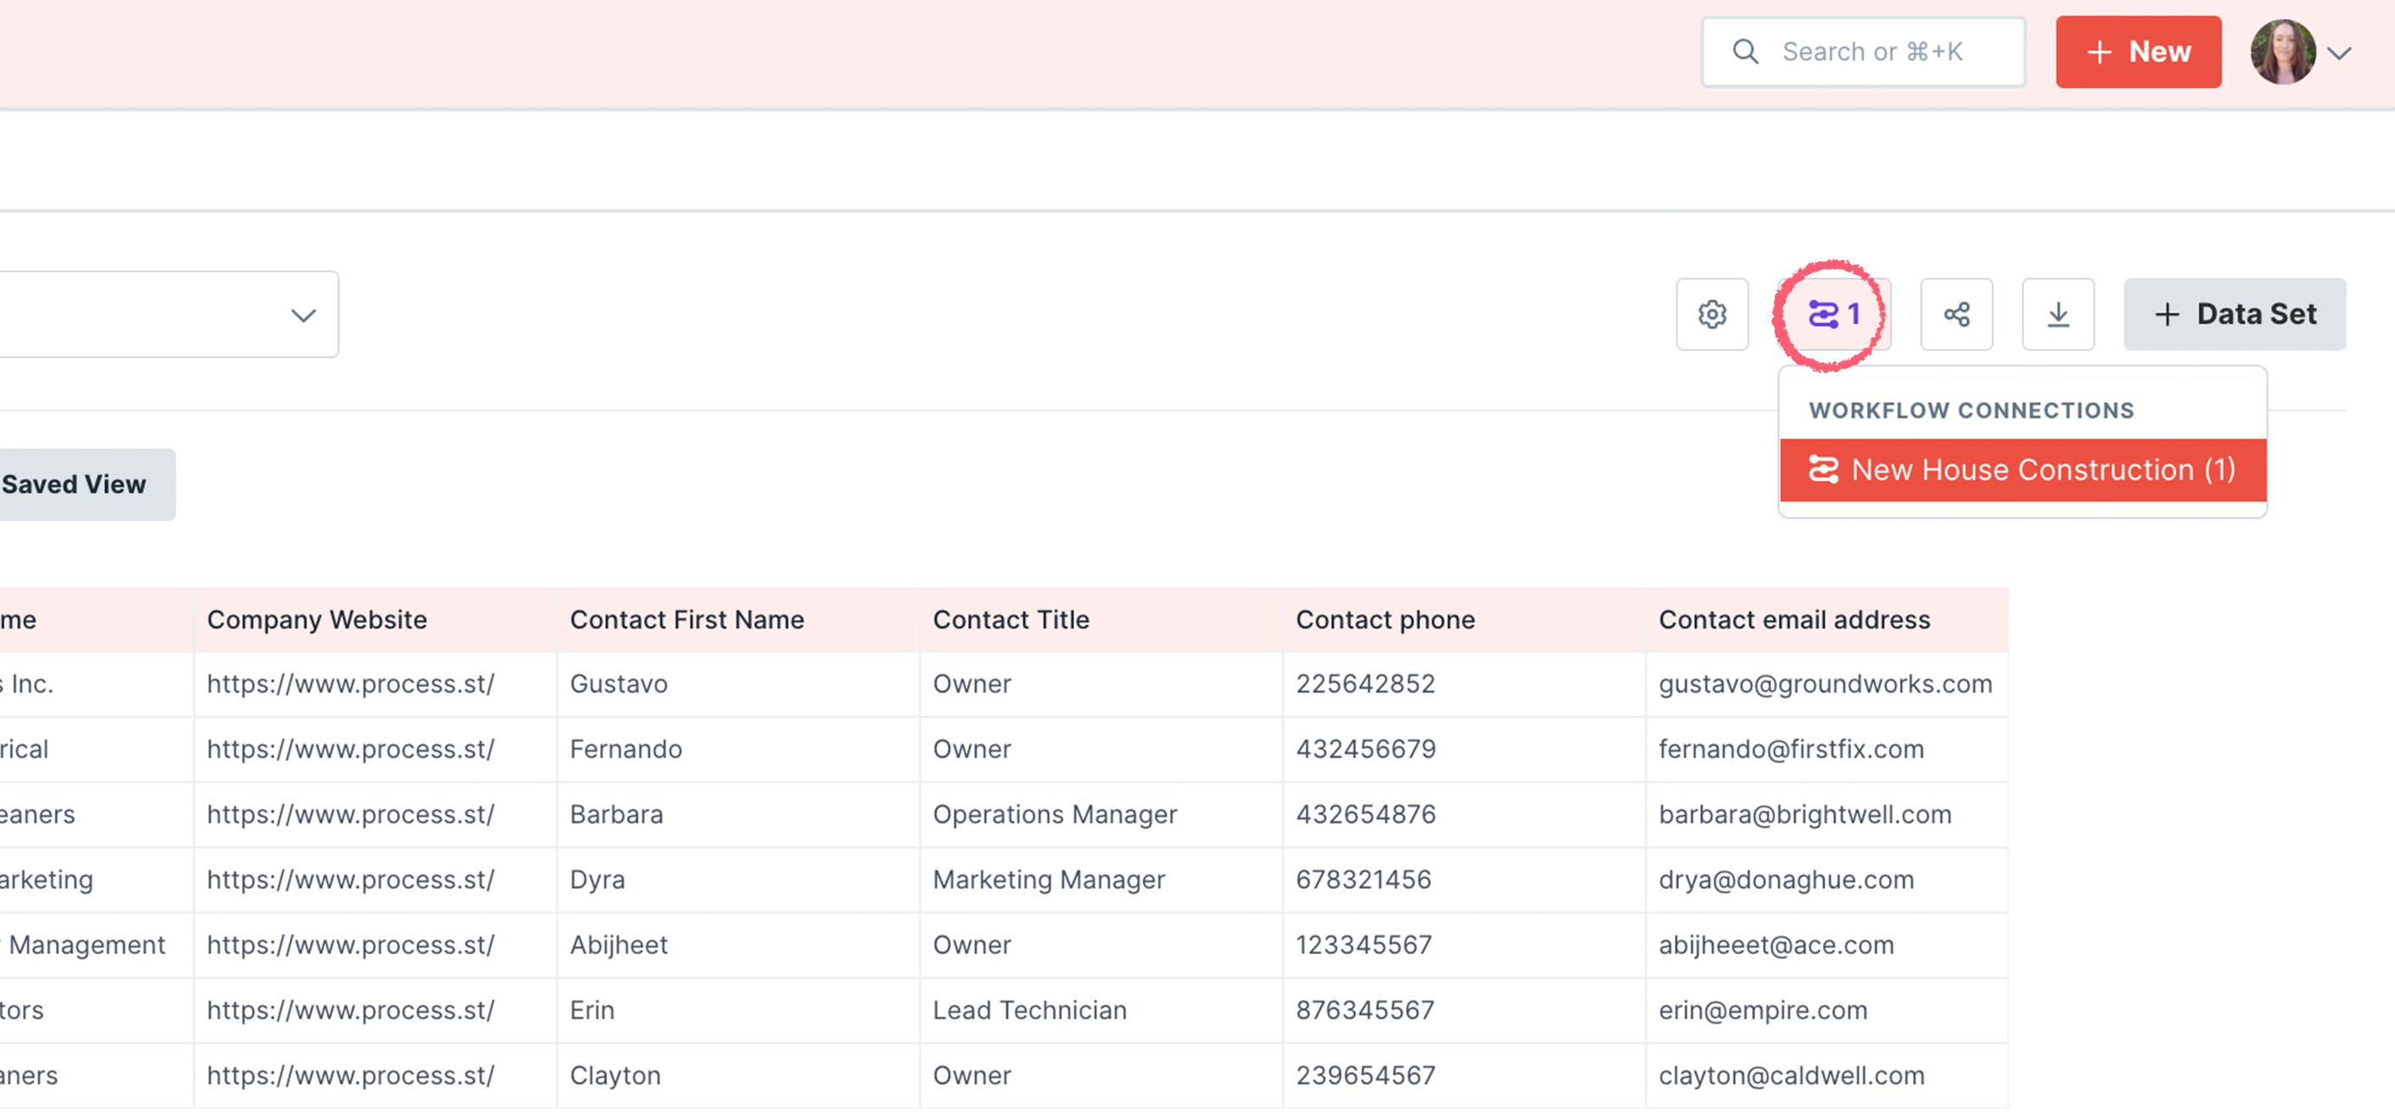Click phone number 225642852
This screenshot has height=1113, width=2395.
coord(1366,683)
